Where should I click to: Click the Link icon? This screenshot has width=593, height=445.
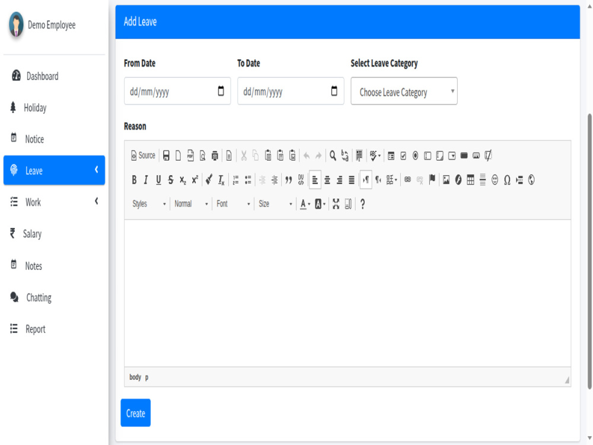click(407, 180)
